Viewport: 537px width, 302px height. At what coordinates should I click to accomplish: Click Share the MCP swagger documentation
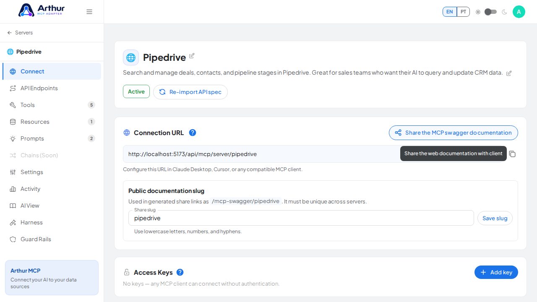tap(454, 133)
